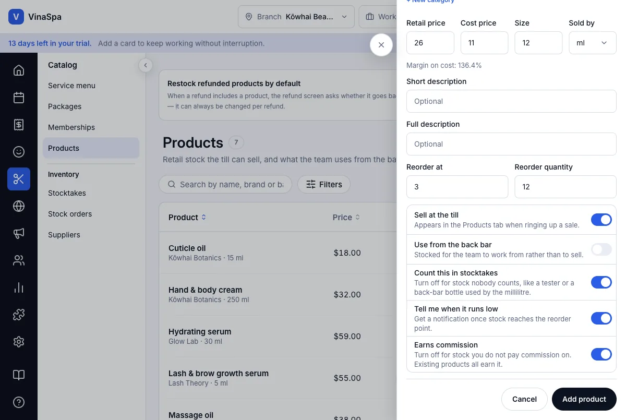Click the Short description input field
This screenshot has height=420, width=626.
pos(511,101)
